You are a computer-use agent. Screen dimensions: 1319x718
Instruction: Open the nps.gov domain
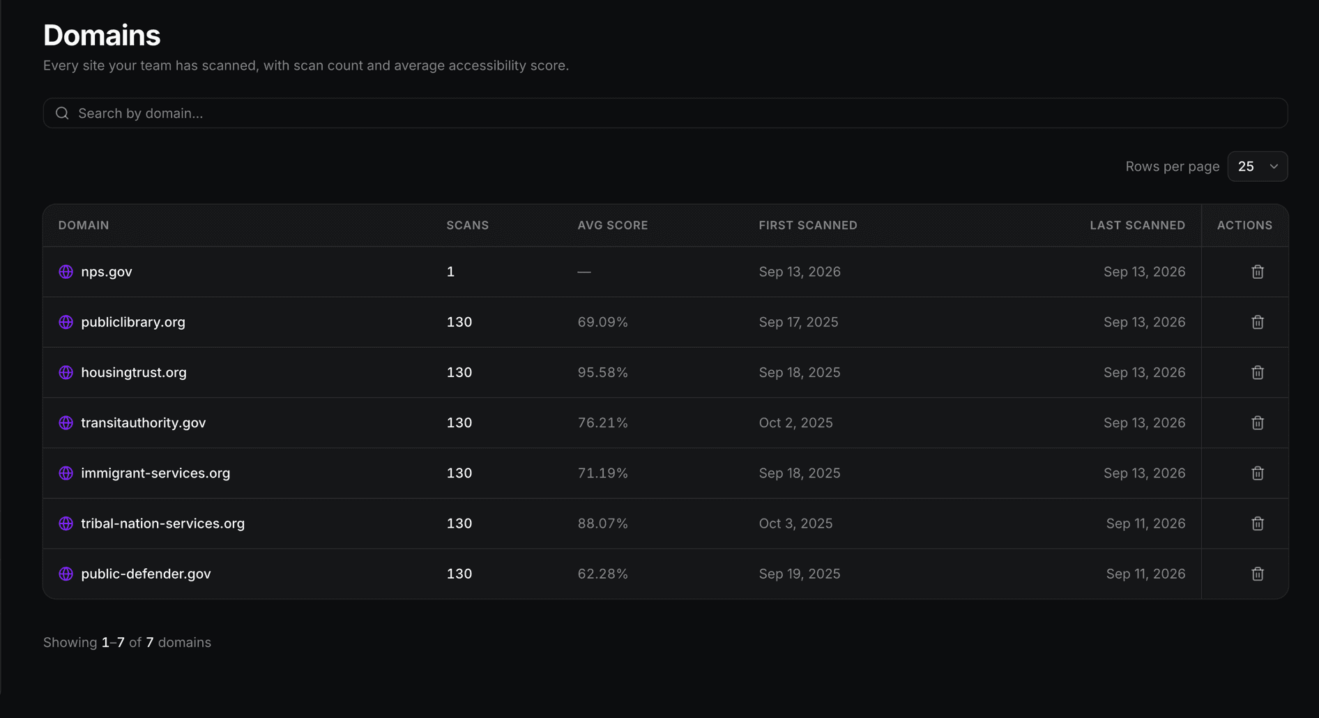107,272
